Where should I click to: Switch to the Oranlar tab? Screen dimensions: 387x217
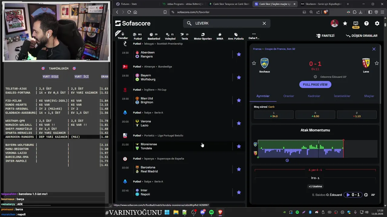[x=288, y=96]
